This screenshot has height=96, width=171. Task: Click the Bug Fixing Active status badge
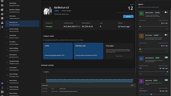pyautogui.click(x=155, y=81)
